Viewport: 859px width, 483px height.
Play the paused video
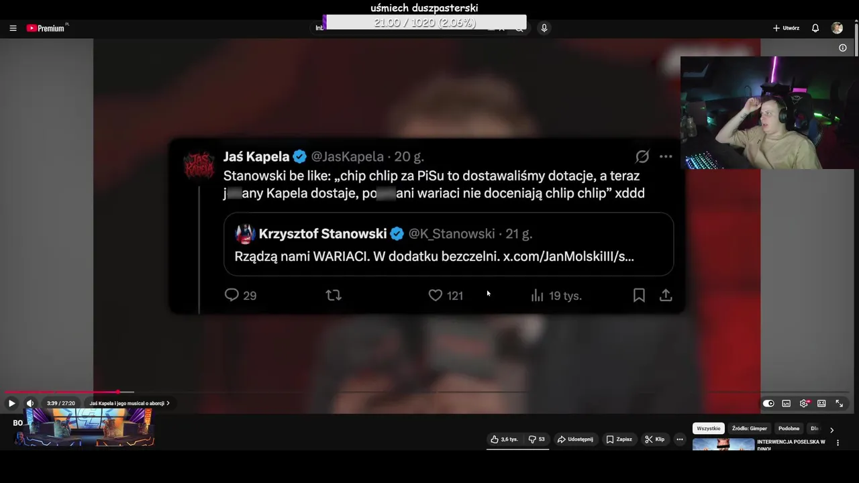pos(11,403)
